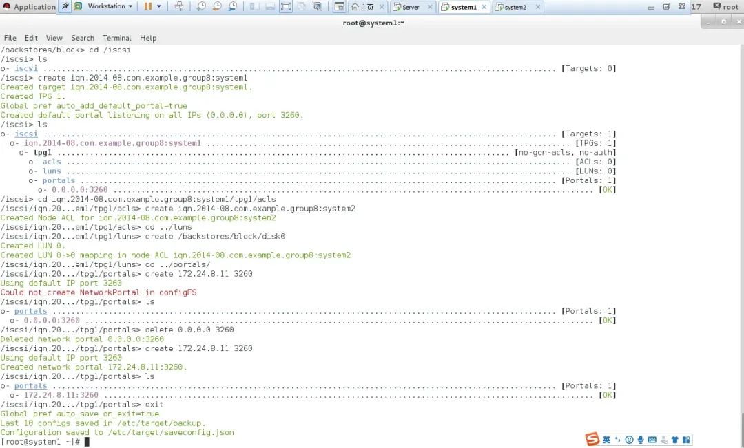Click the 'Created LUN 0.' output line
Viewport: 744px width, 448px height.
click(33, 246)
